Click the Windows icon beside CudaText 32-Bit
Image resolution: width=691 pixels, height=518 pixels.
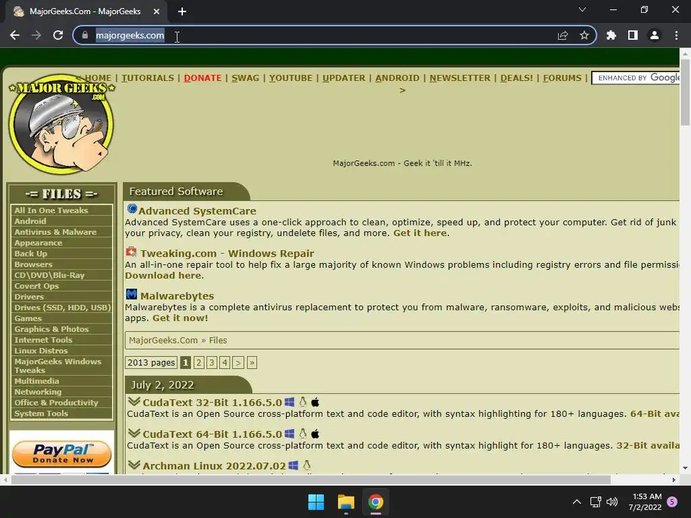coord(289,402)
